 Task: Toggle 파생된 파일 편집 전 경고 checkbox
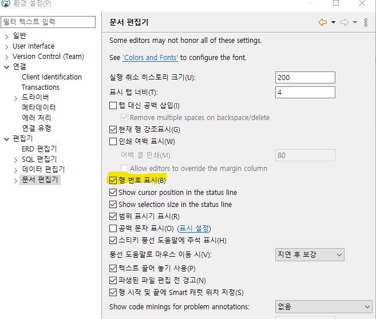point(113,280)
